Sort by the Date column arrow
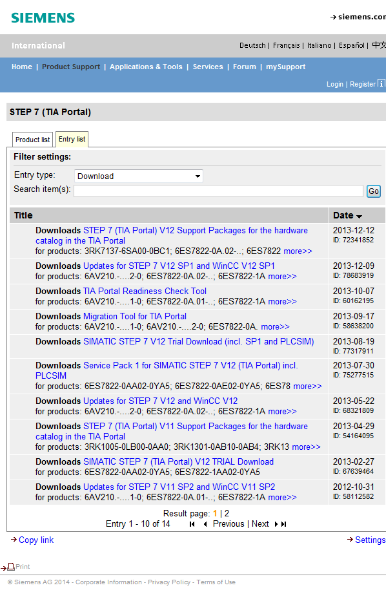 [x=359, y=217]
